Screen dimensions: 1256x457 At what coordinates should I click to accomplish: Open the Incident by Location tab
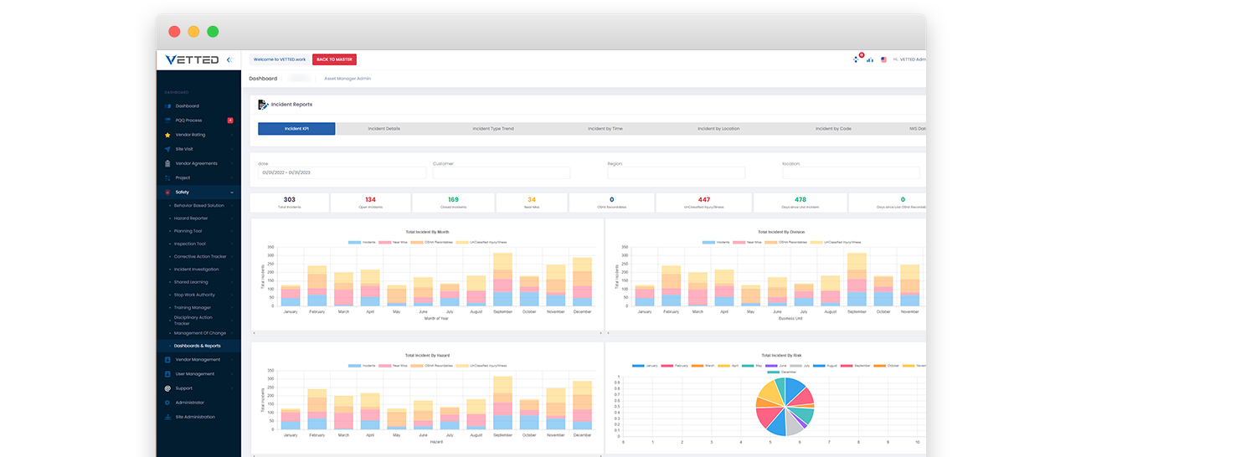pos(718,129)
